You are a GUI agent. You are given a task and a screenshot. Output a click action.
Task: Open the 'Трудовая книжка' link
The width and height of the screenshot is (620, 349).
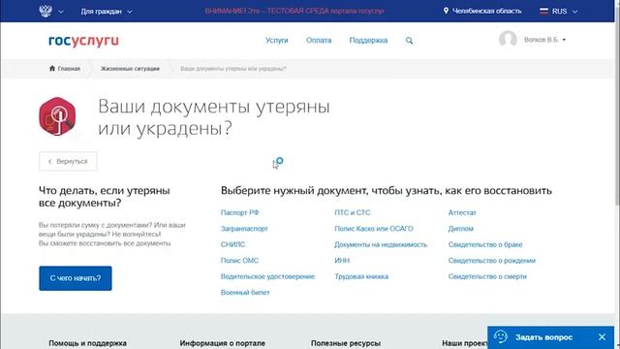click(x=361, y=276)
